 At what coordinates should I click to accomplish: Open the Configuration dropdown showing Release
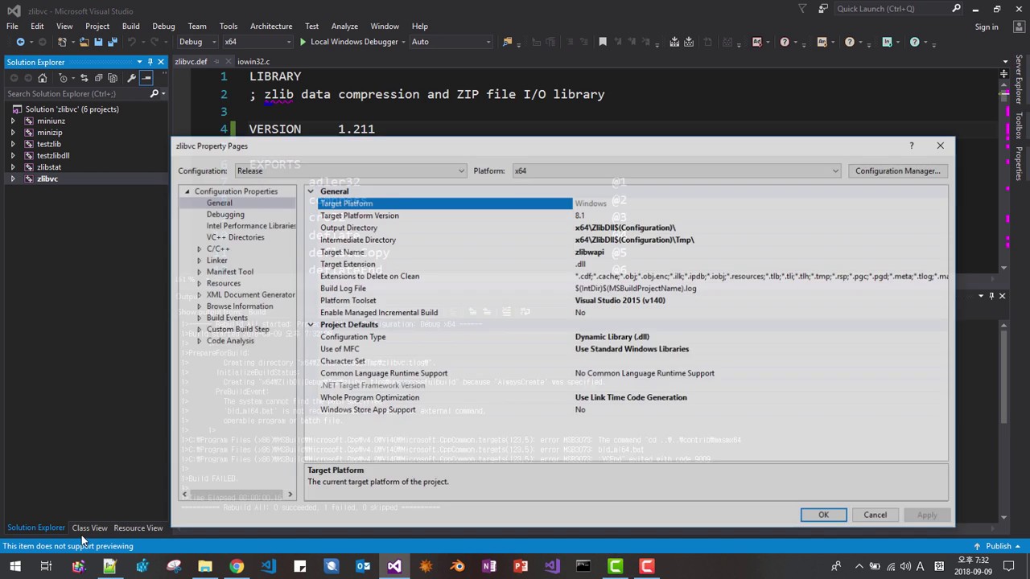pos(350,170)
